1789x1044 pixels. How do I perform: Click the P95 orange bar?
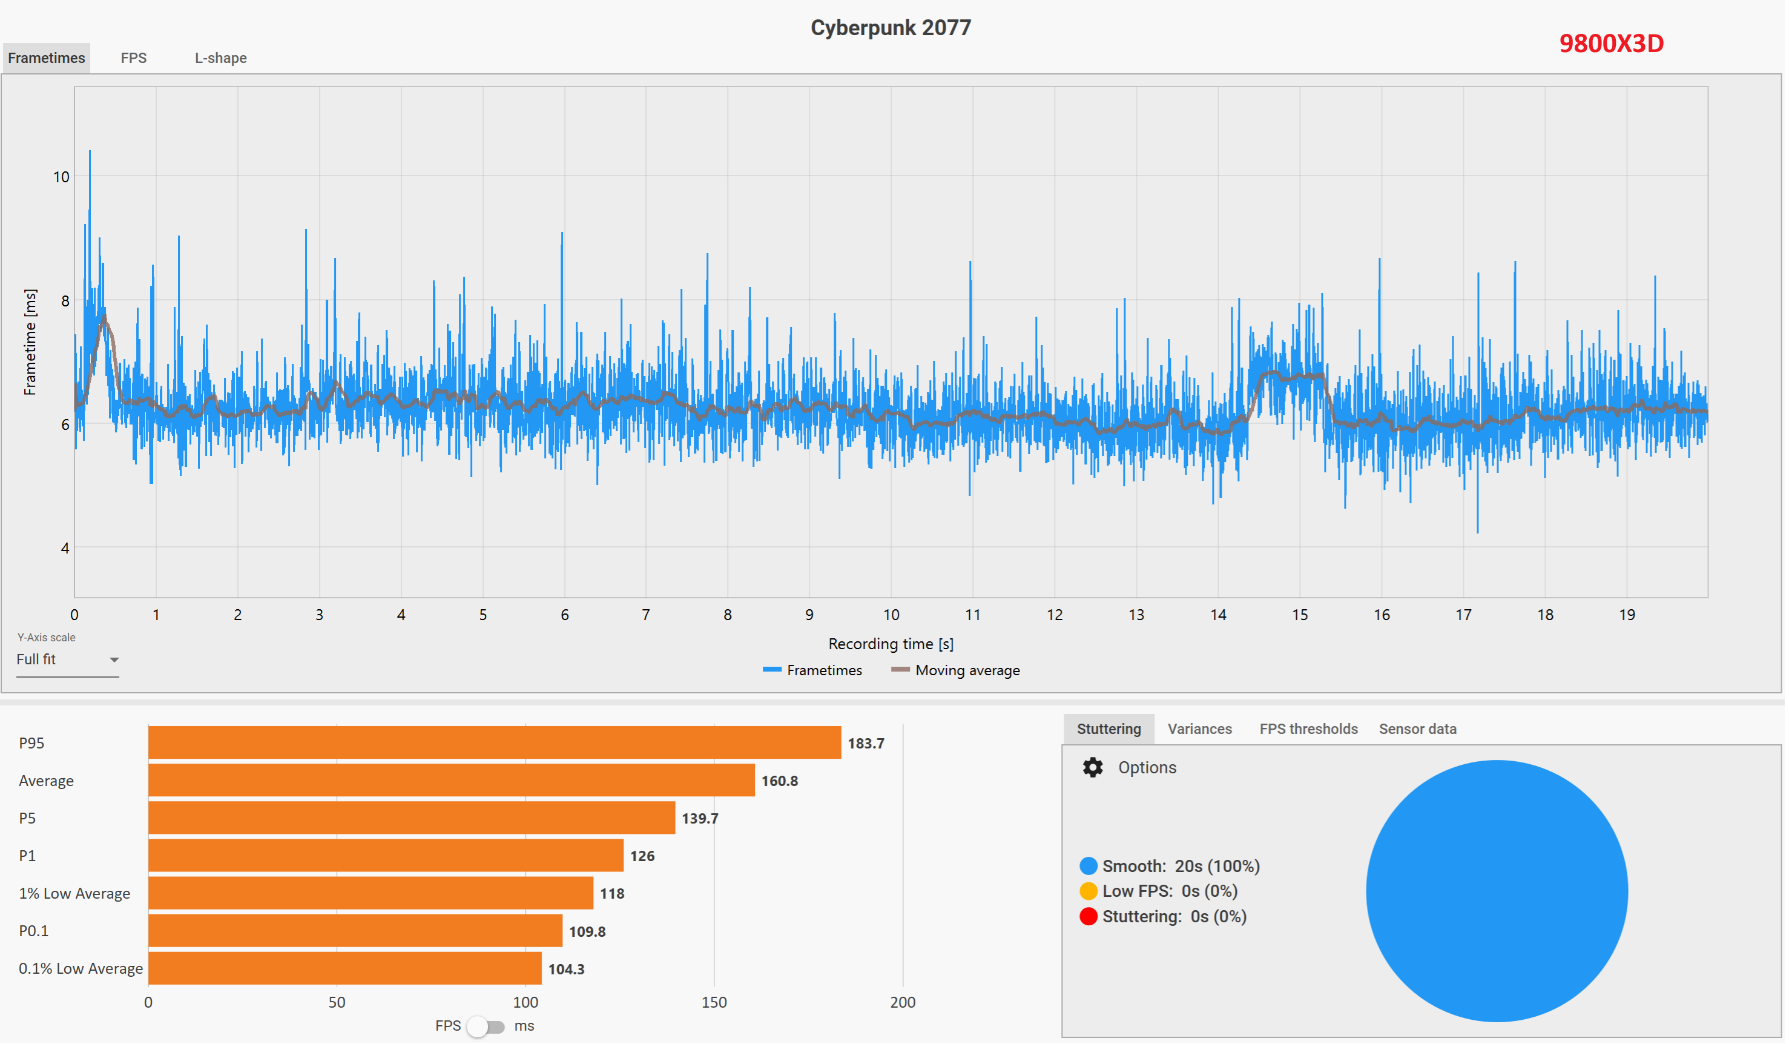pos(495,744)
